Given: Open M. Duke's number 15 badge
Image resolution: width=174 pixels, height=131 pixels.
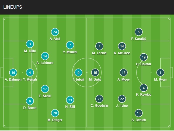Looking at the screenshot, I should pos(95,73).
